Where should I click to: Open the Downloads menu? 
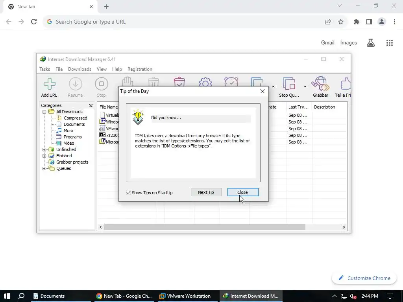(x=79, y=69)
